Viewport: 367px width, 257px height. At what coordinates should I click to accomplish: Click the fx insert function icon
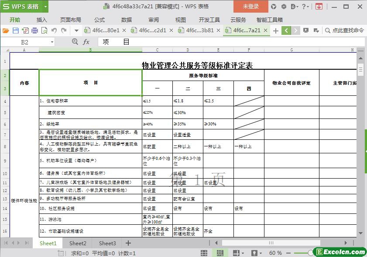pyautogui.click(x=86, y=42)
